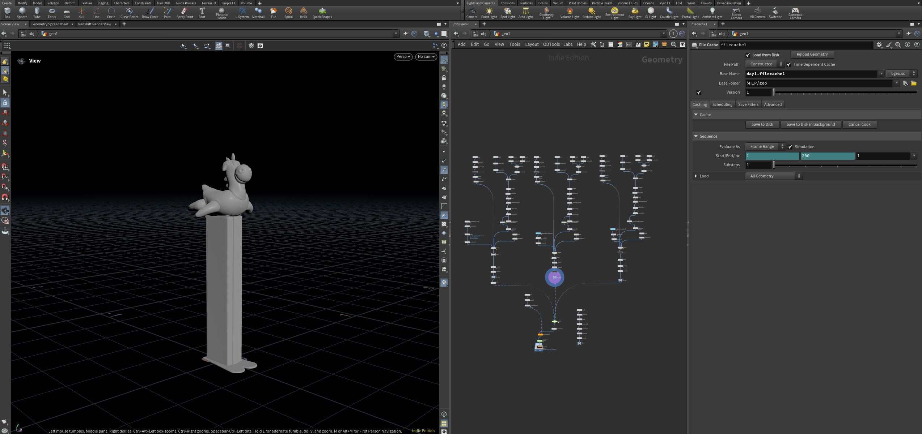922x434 pixels.
Task: Open the bgeo.sc file type dropdown
Action: point(901,73)
